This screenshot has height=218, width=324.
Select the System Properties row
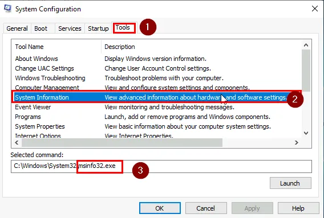pos(156,126)
